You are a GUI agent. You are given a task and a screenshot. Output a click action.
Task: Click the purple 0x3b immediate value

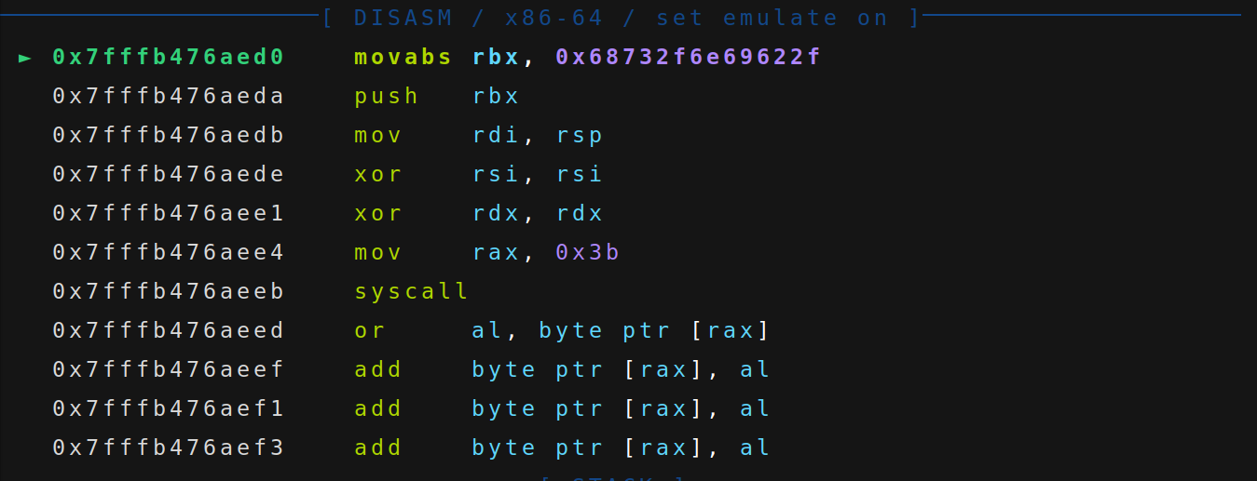[588, 253]
